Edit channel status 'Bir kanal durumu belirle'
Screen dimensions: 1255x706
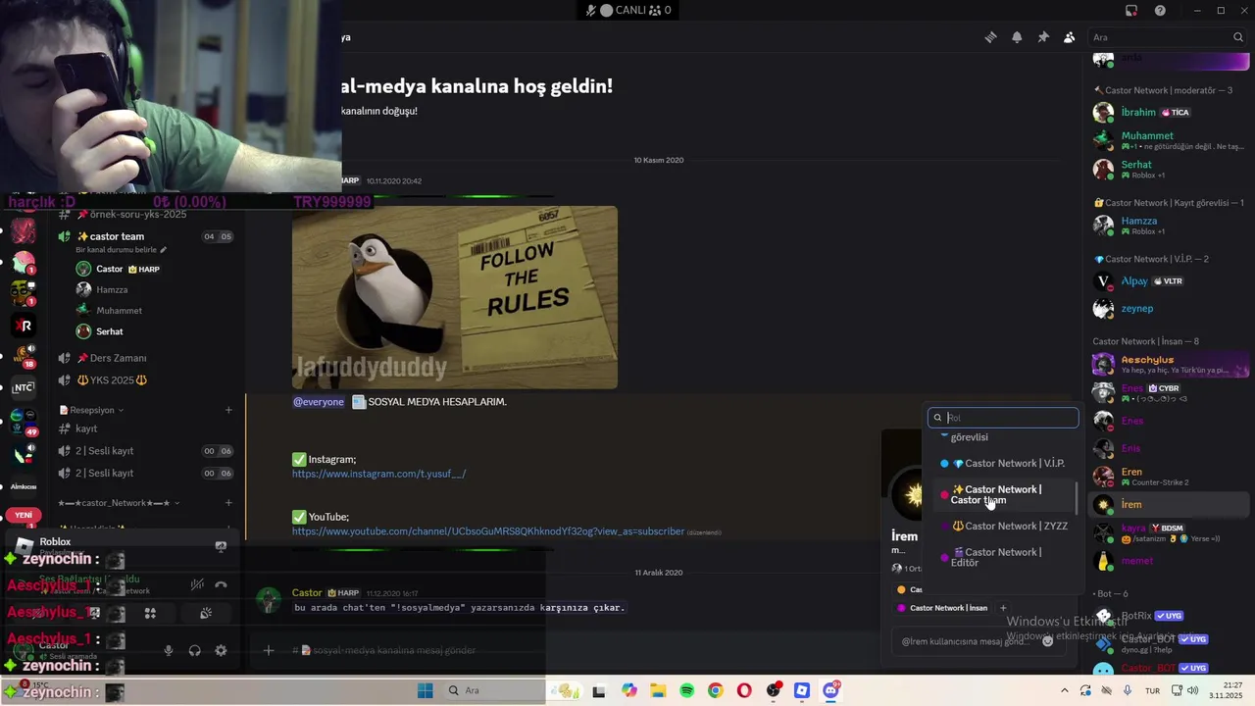coord(121,250)
